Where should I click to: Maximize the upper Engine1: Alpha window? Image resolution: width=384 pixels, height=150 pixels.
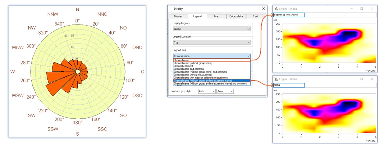361,9
